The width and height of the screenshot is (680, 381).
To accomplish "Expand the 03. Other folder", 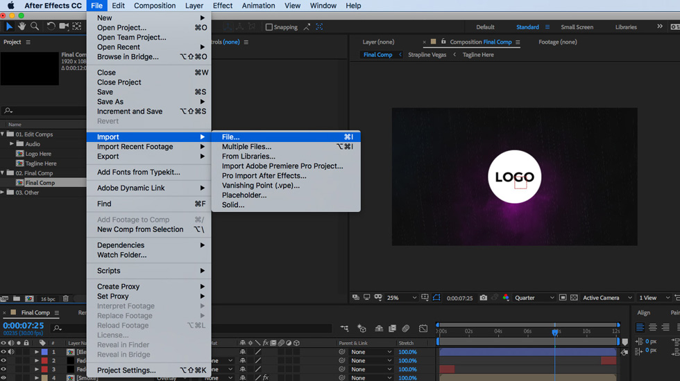I will coord(3,193).
